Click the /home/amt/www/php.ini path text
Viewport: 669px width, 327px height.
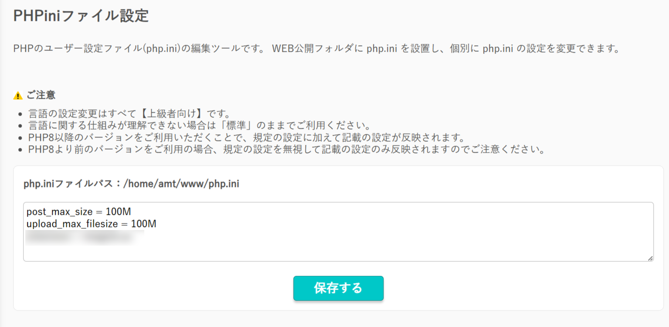pos(181,184)
